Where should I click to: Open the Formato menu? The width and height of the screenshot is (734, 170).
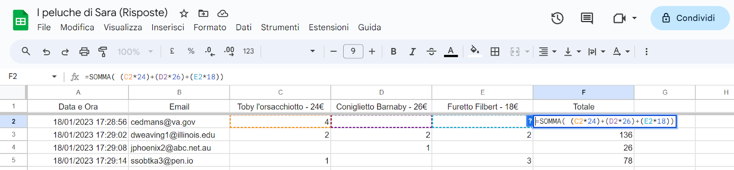pos(210,27)
